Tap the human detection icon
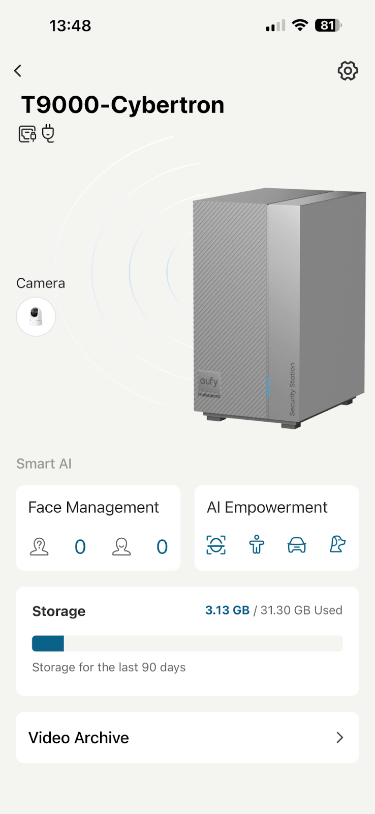This screenshot has height=814, width=375. [257, 544]
